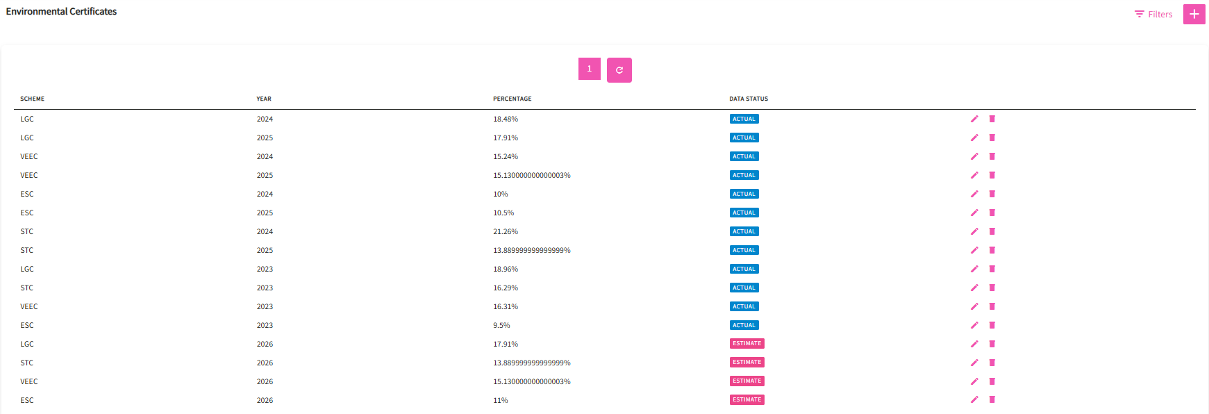Open the Filters panel

click(1153, 14)
